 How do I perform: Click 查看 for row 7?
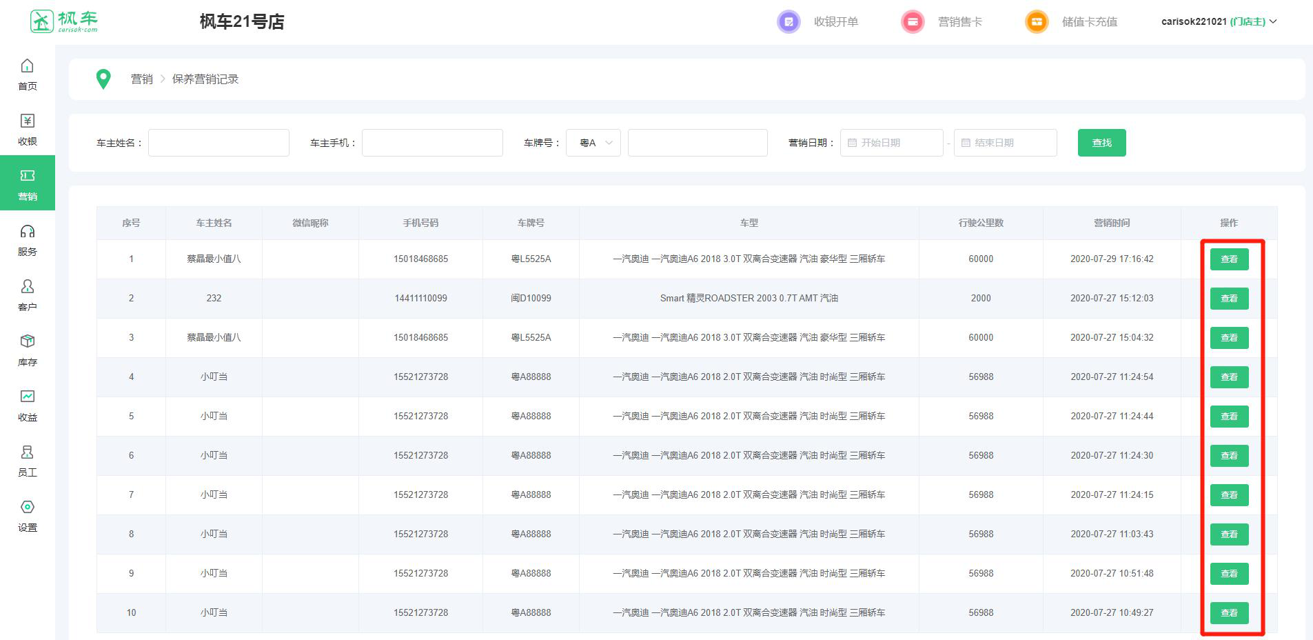point(1229,495)
